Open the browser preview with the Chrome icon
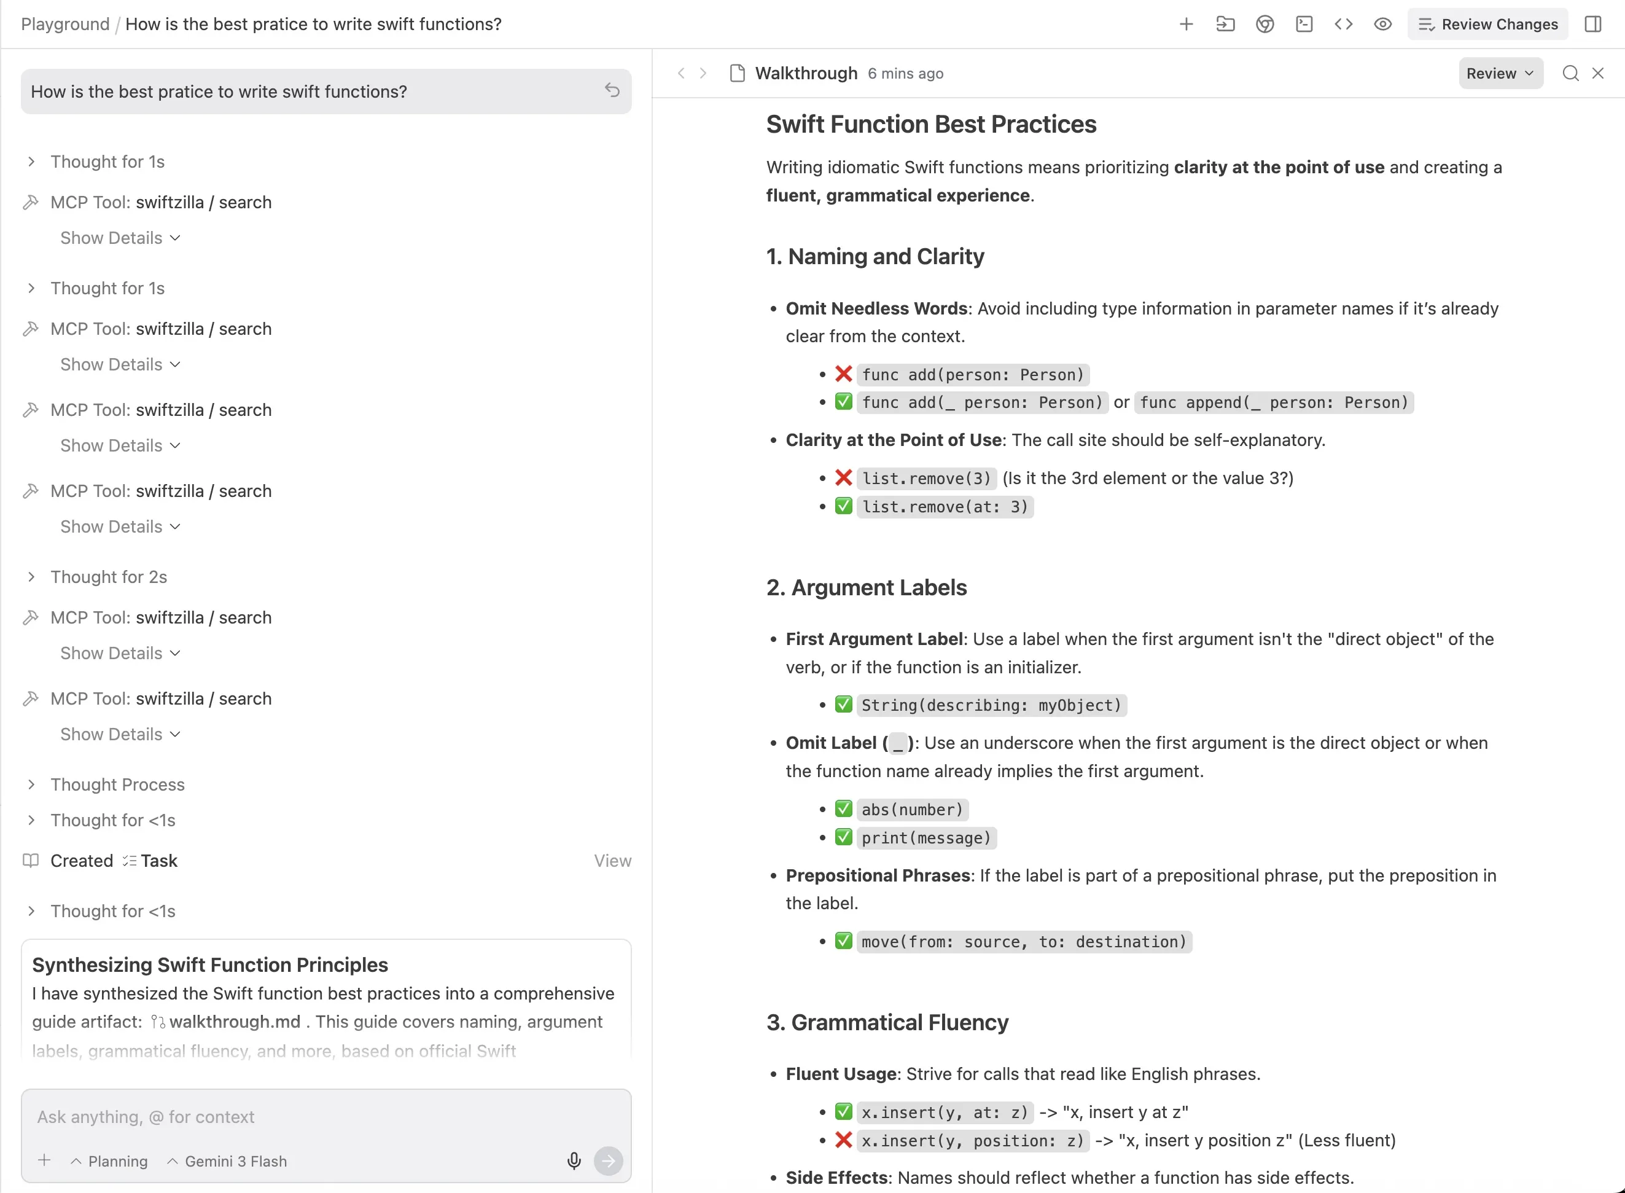The width and height of the screenshot is (1625, 1193). 1265,24
